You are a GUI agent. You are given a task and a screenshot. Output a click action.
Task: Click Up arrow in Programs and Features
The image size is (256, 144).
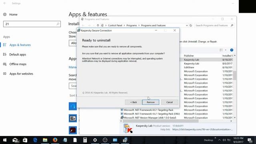pos(98,26)
